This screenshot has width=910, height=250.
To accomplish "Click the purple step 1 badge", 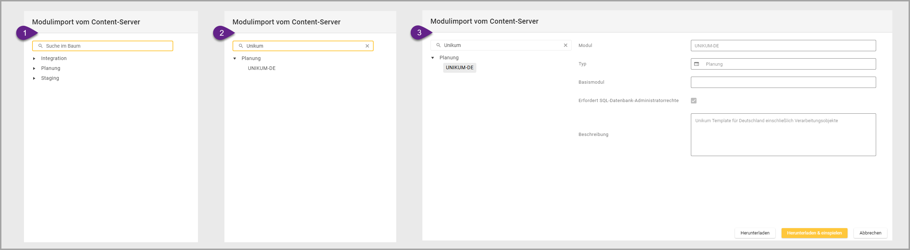I will (25, 33).
